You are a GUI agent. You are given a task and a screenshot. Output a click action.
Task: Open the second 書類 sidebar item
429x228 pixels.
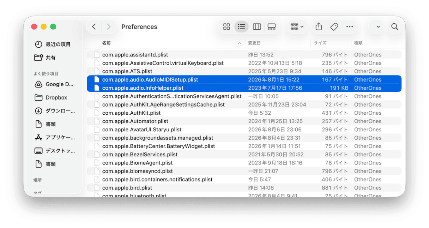click(45, 164)
